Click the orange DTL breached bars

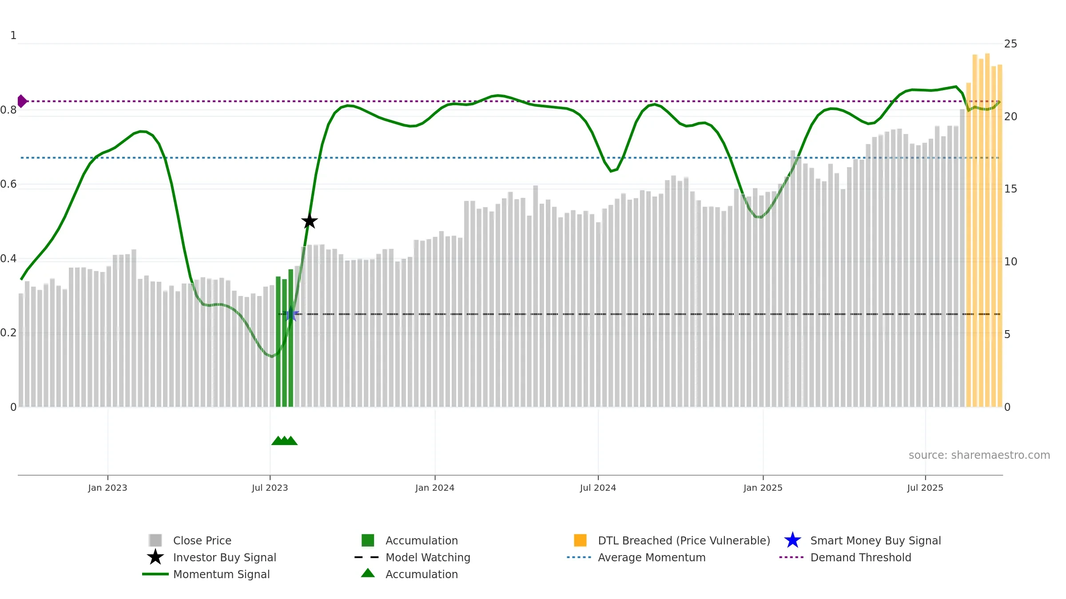pos(984,230)
